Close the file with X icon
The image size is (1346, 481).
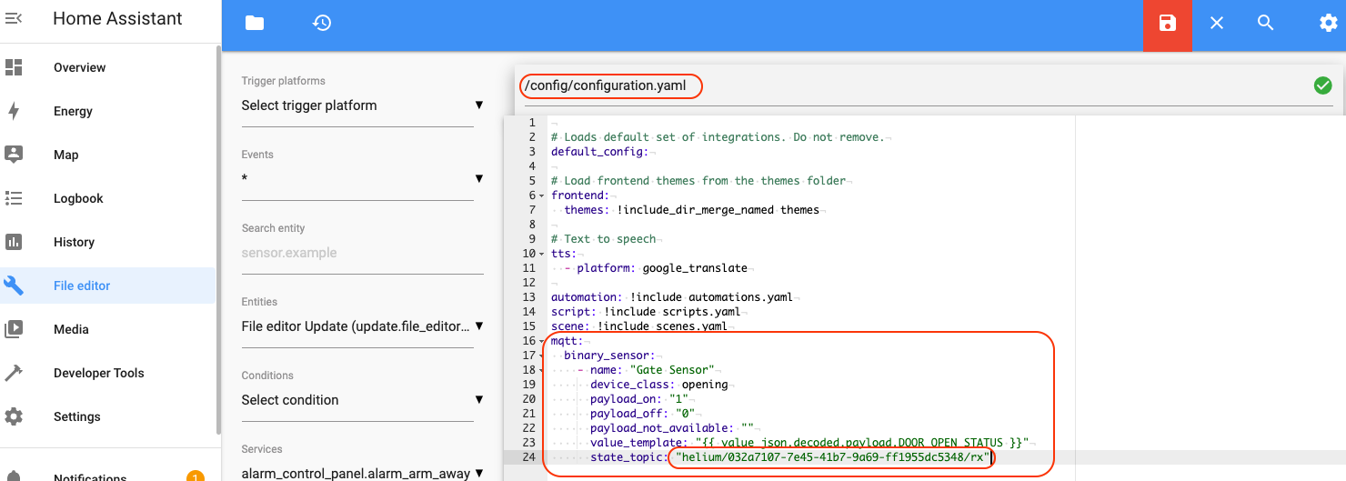coord(1217,24)
